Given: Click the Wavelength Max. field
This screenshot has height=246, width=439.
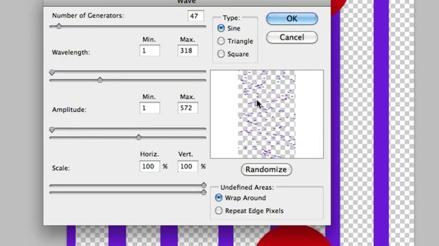Looking at the screenshot, I should 187,51.
